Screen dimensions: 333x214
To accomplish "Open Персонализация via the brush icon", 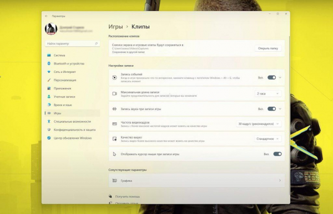I will tap(49, 80).
